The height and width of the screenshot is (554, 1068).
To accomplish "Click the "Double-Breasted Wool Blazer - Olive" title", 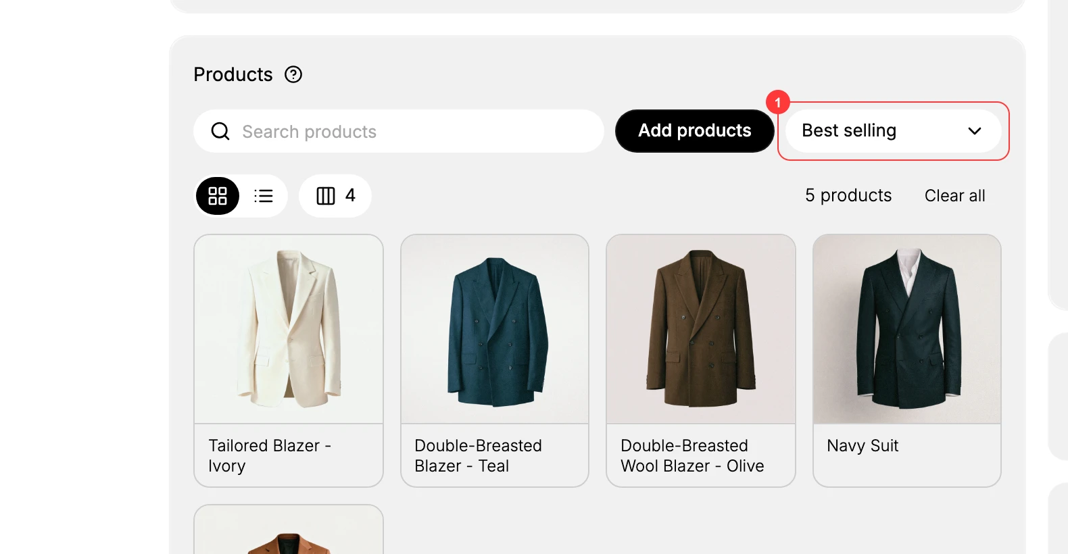I will point(692,456).
